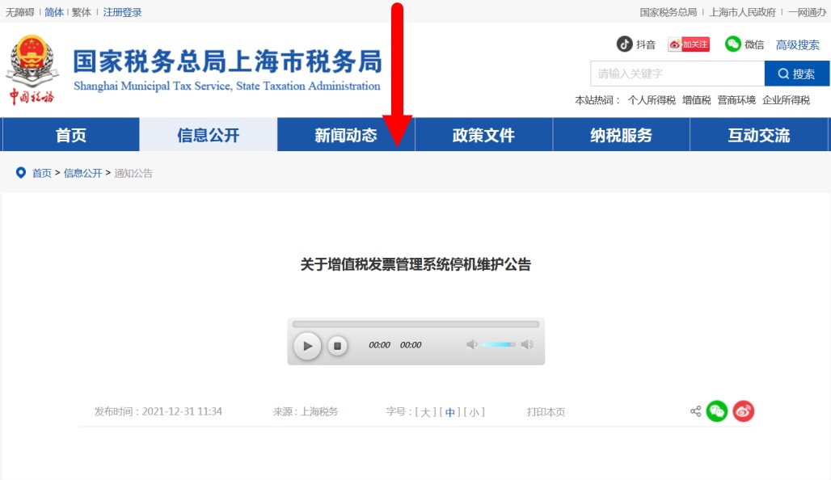
Task: Click hot word 营商环境
Action: point(736,100)
